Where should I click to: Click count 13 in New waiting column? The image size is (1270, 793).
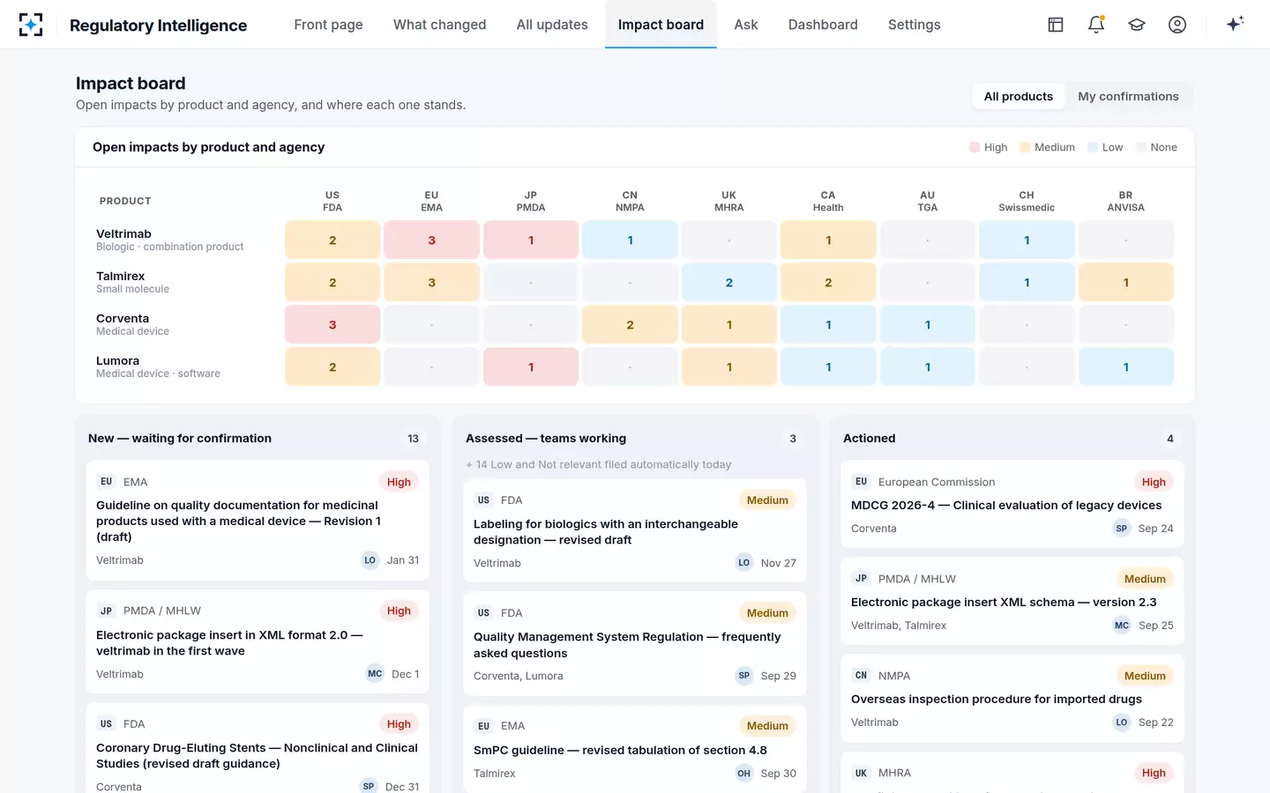point(413,439)
